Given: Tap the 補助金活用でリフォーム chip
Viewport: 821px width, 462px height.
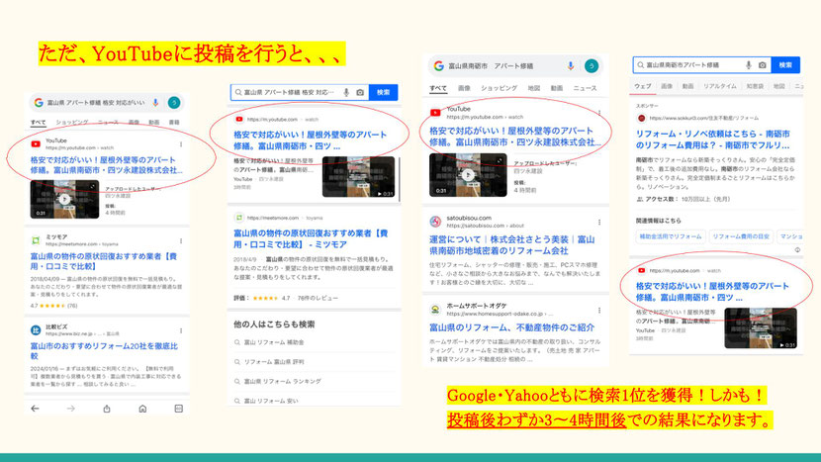Looking at the screenshot, I should tap(671, 236).
